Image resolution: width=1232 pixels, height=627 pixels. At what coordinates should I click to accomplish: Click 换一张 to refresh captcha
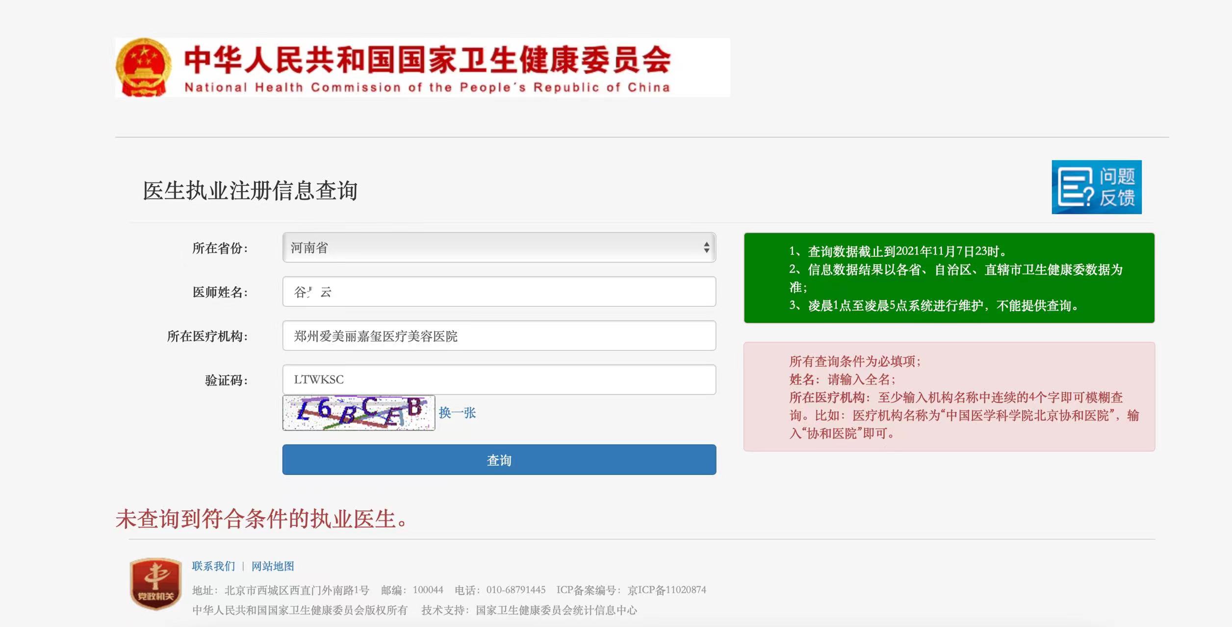point(457,413)
